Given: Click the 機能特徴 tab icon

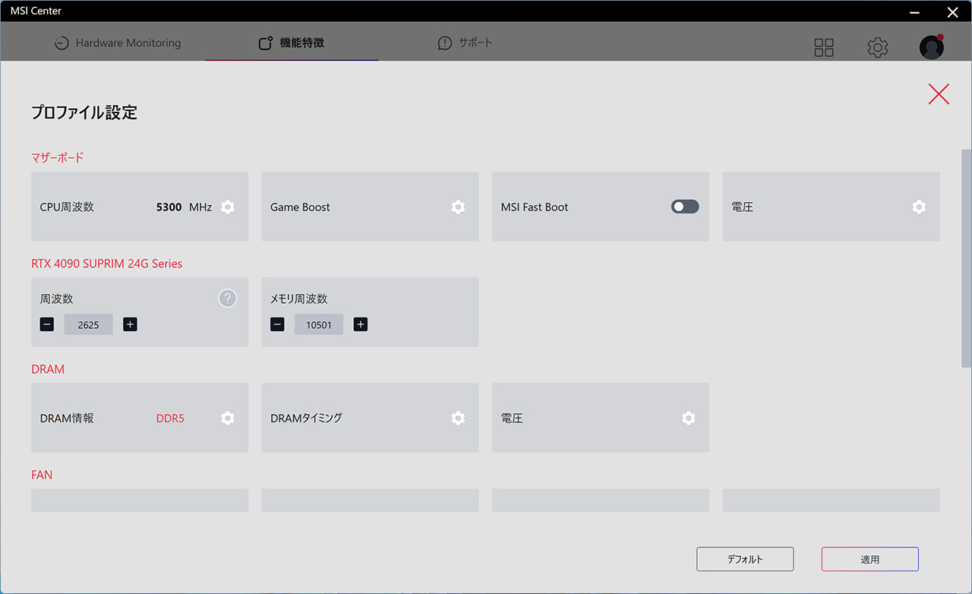Looking at the screenshot, I should point(265,43).
